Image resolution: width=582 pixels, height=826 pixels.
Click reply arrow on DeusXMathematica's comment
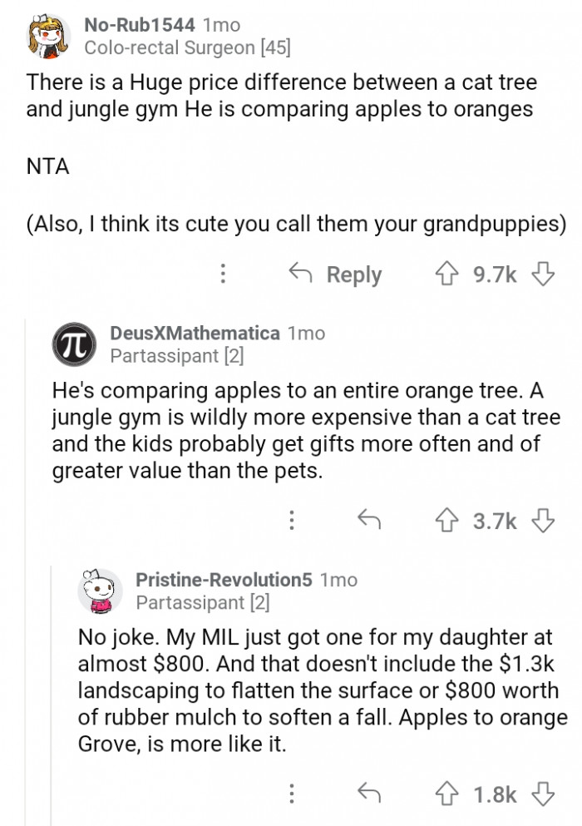coord(367,521)
